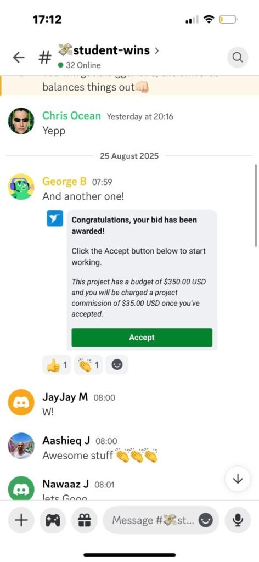Add reaction with smiley icon
Screen dimensions: 259x562
117,365
